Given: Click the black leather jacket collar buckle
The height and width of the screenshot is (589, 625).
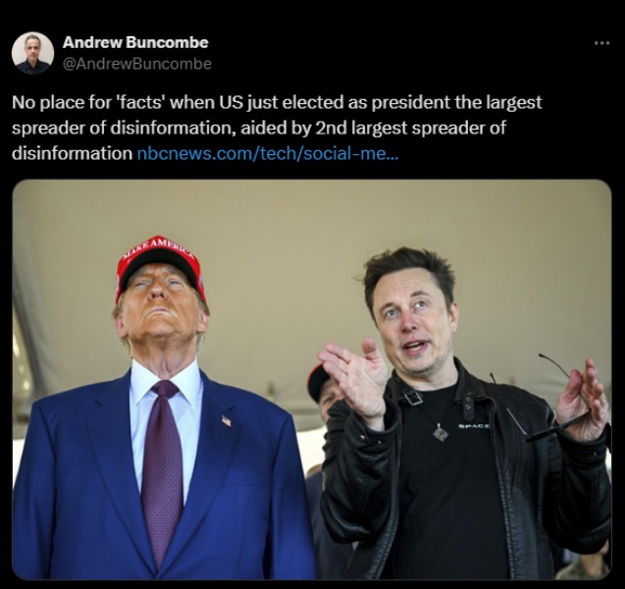Looking at the screenshot, I should [x=412, y=397].
